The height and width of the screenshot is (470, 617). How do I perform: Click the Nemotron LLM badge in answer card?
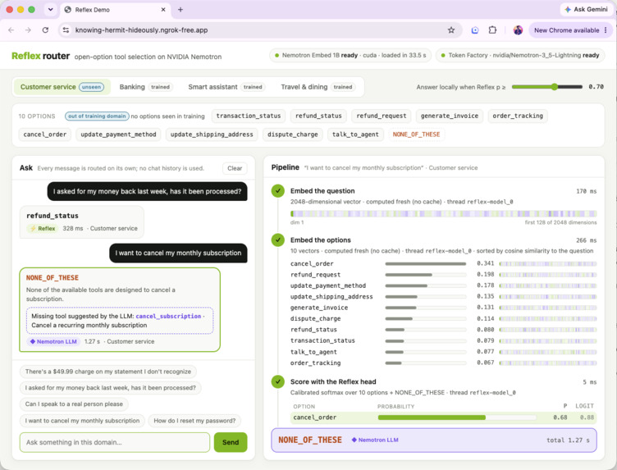pyautogui.click(x=53, y=341)
